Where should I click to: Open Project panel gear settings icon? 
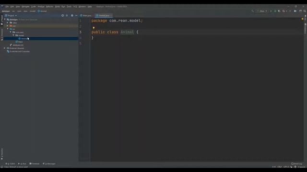tap(72, 15)
